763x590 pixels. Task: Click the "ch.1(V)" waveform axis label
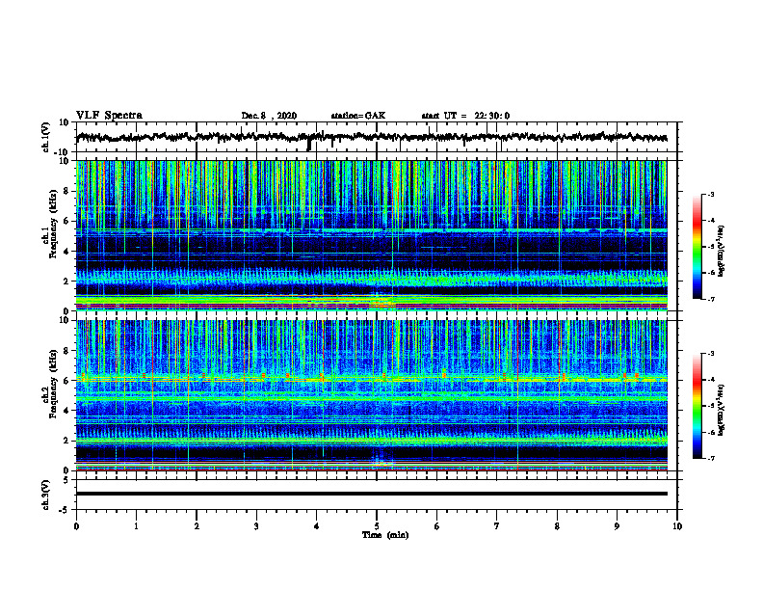(x=46, y=137)
